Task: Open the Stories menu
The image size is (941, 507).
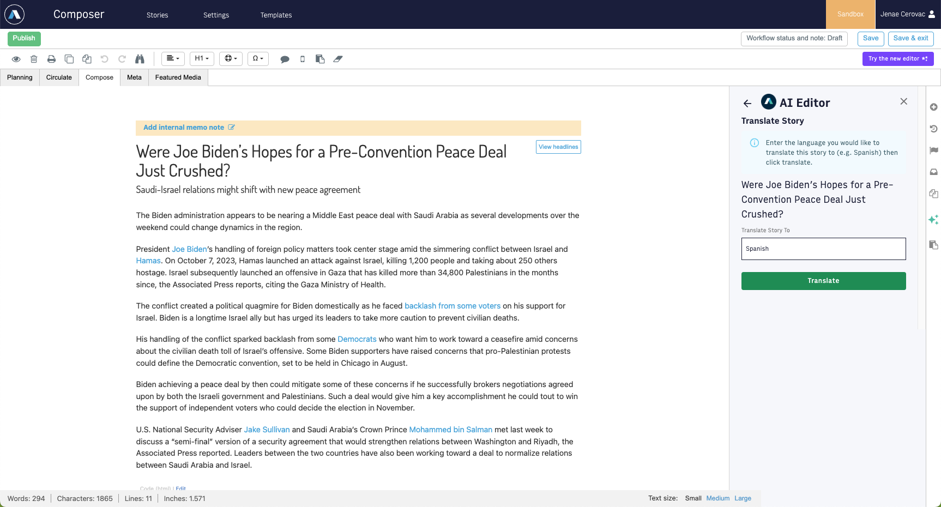Action: click(x=157, y=15)
